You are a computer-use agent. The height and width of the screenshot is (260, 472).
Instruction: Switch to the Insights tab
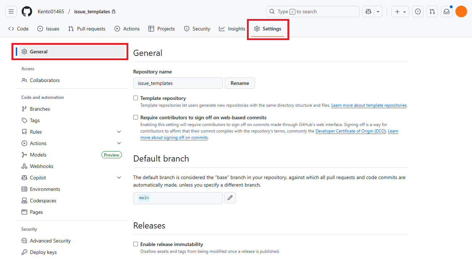(232, 29)
